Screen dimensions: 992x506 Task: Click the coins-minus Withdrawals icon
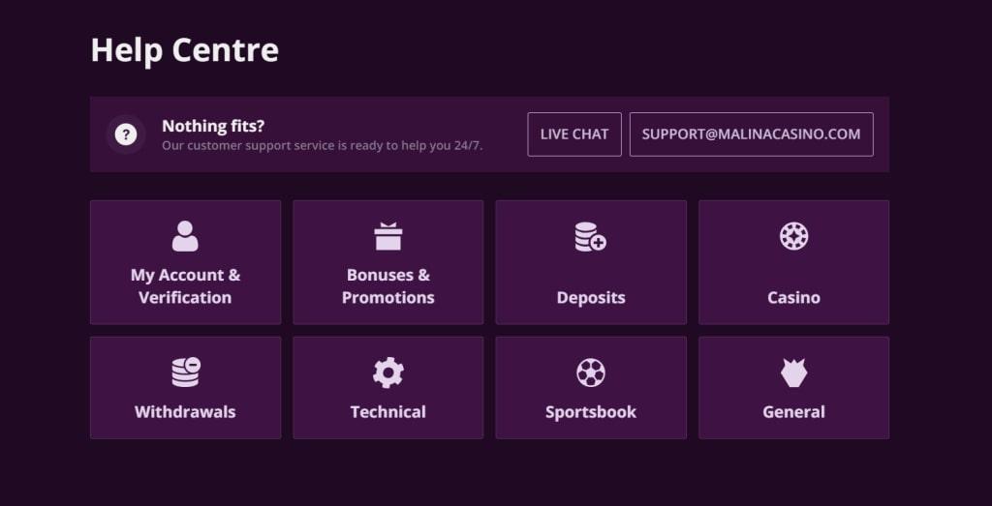click(186, 372)
